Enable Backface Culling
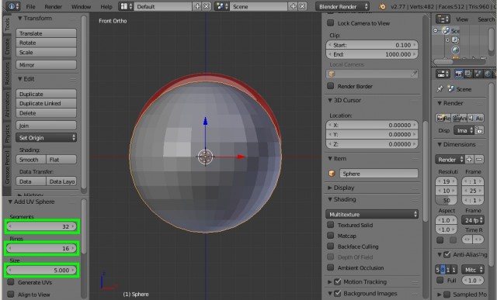This screenshot has width=497, height=300. click(x=331, y=247)
